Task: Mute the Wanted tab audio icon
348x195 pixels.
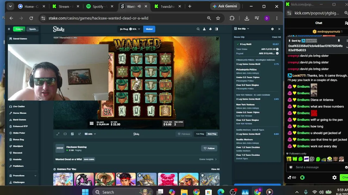Action: [x=139, y=6]
